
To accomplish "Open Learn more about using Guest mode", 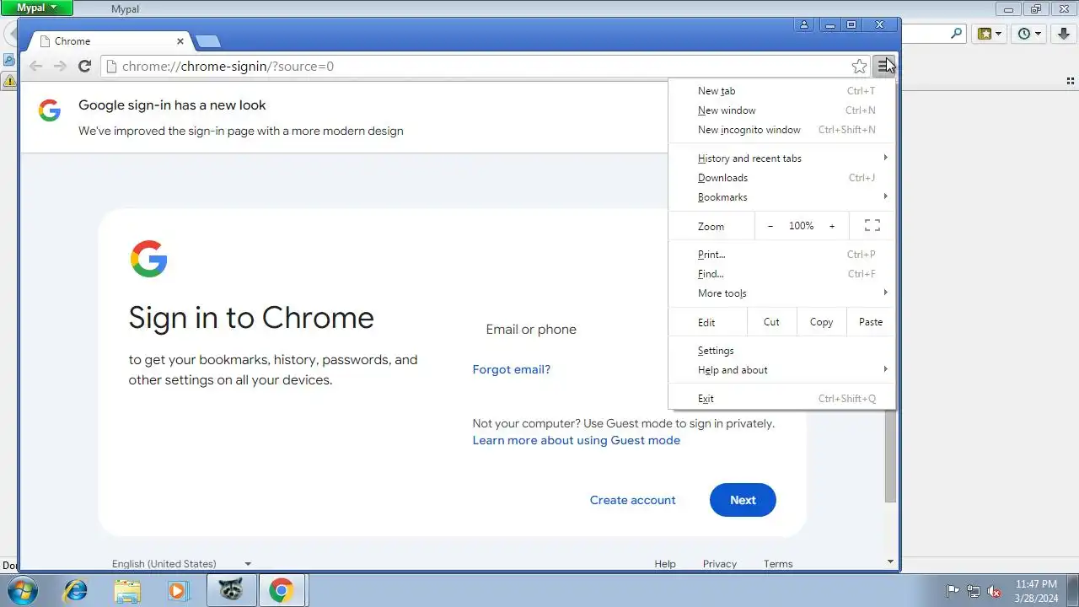I will coord(577,440).
